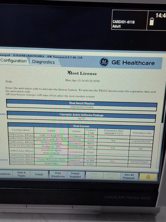Screen dimensions: 166x222
Task: Toggle the [DISABLED] status for Anesthetic agent measurement
Action: point(76,152)
